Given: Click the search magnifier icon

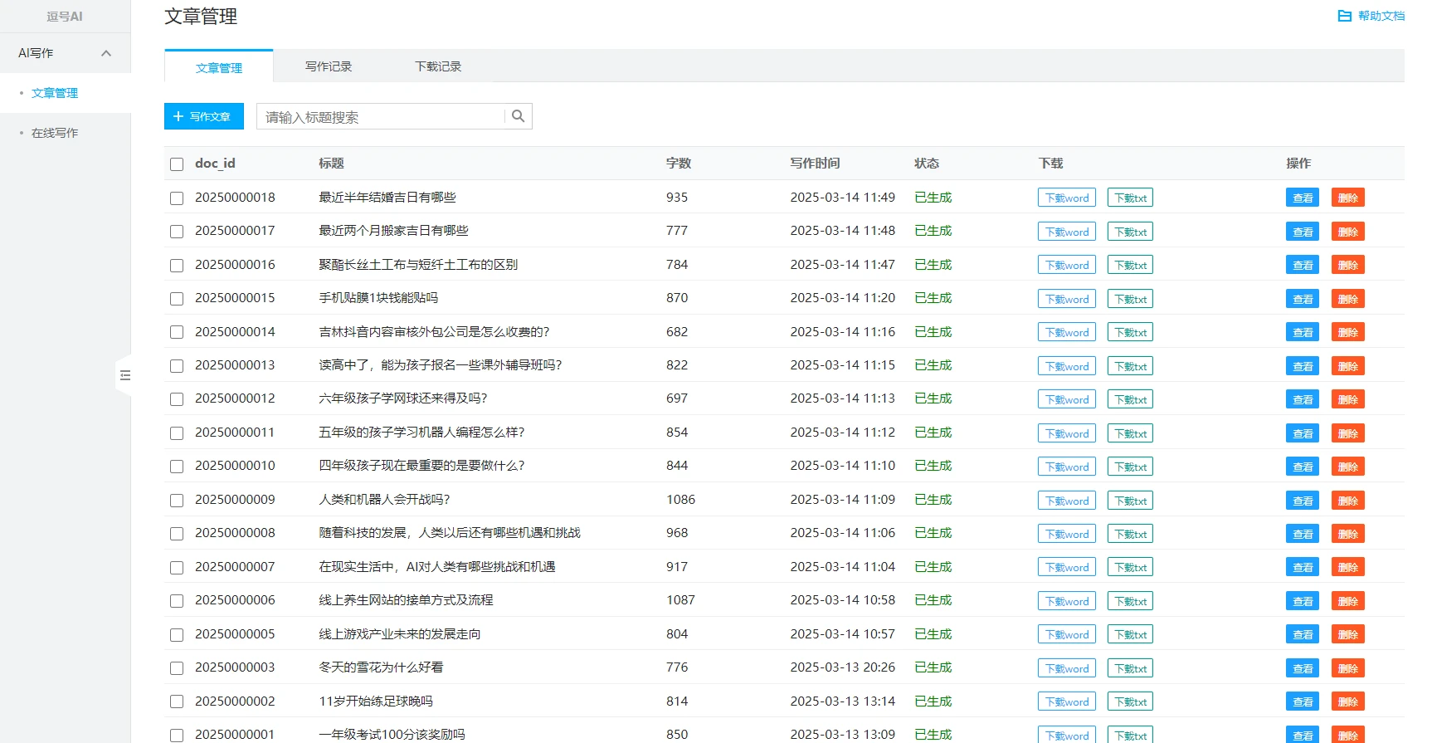Looking at the screenshot, I should 518,116.
